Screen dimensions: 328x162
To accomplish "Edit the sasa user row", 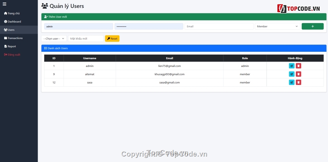I will coord(292,82).
